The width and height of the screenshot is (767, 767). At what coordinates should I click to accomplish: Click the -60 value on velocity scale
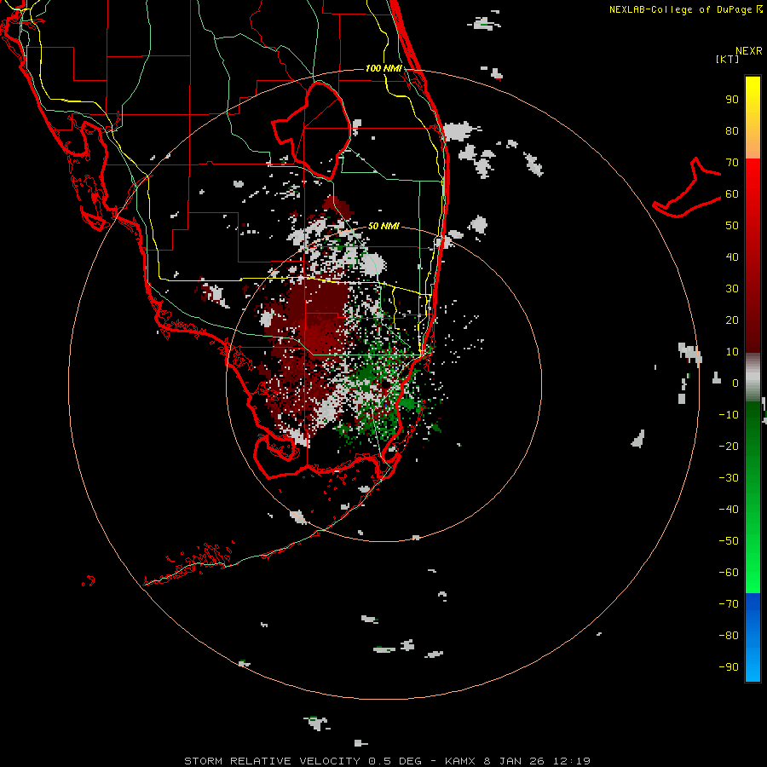(729, 573)
